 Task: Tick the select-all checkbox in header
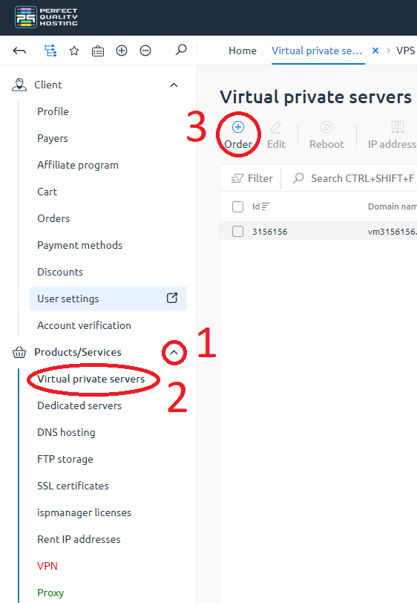pos(237,206)
